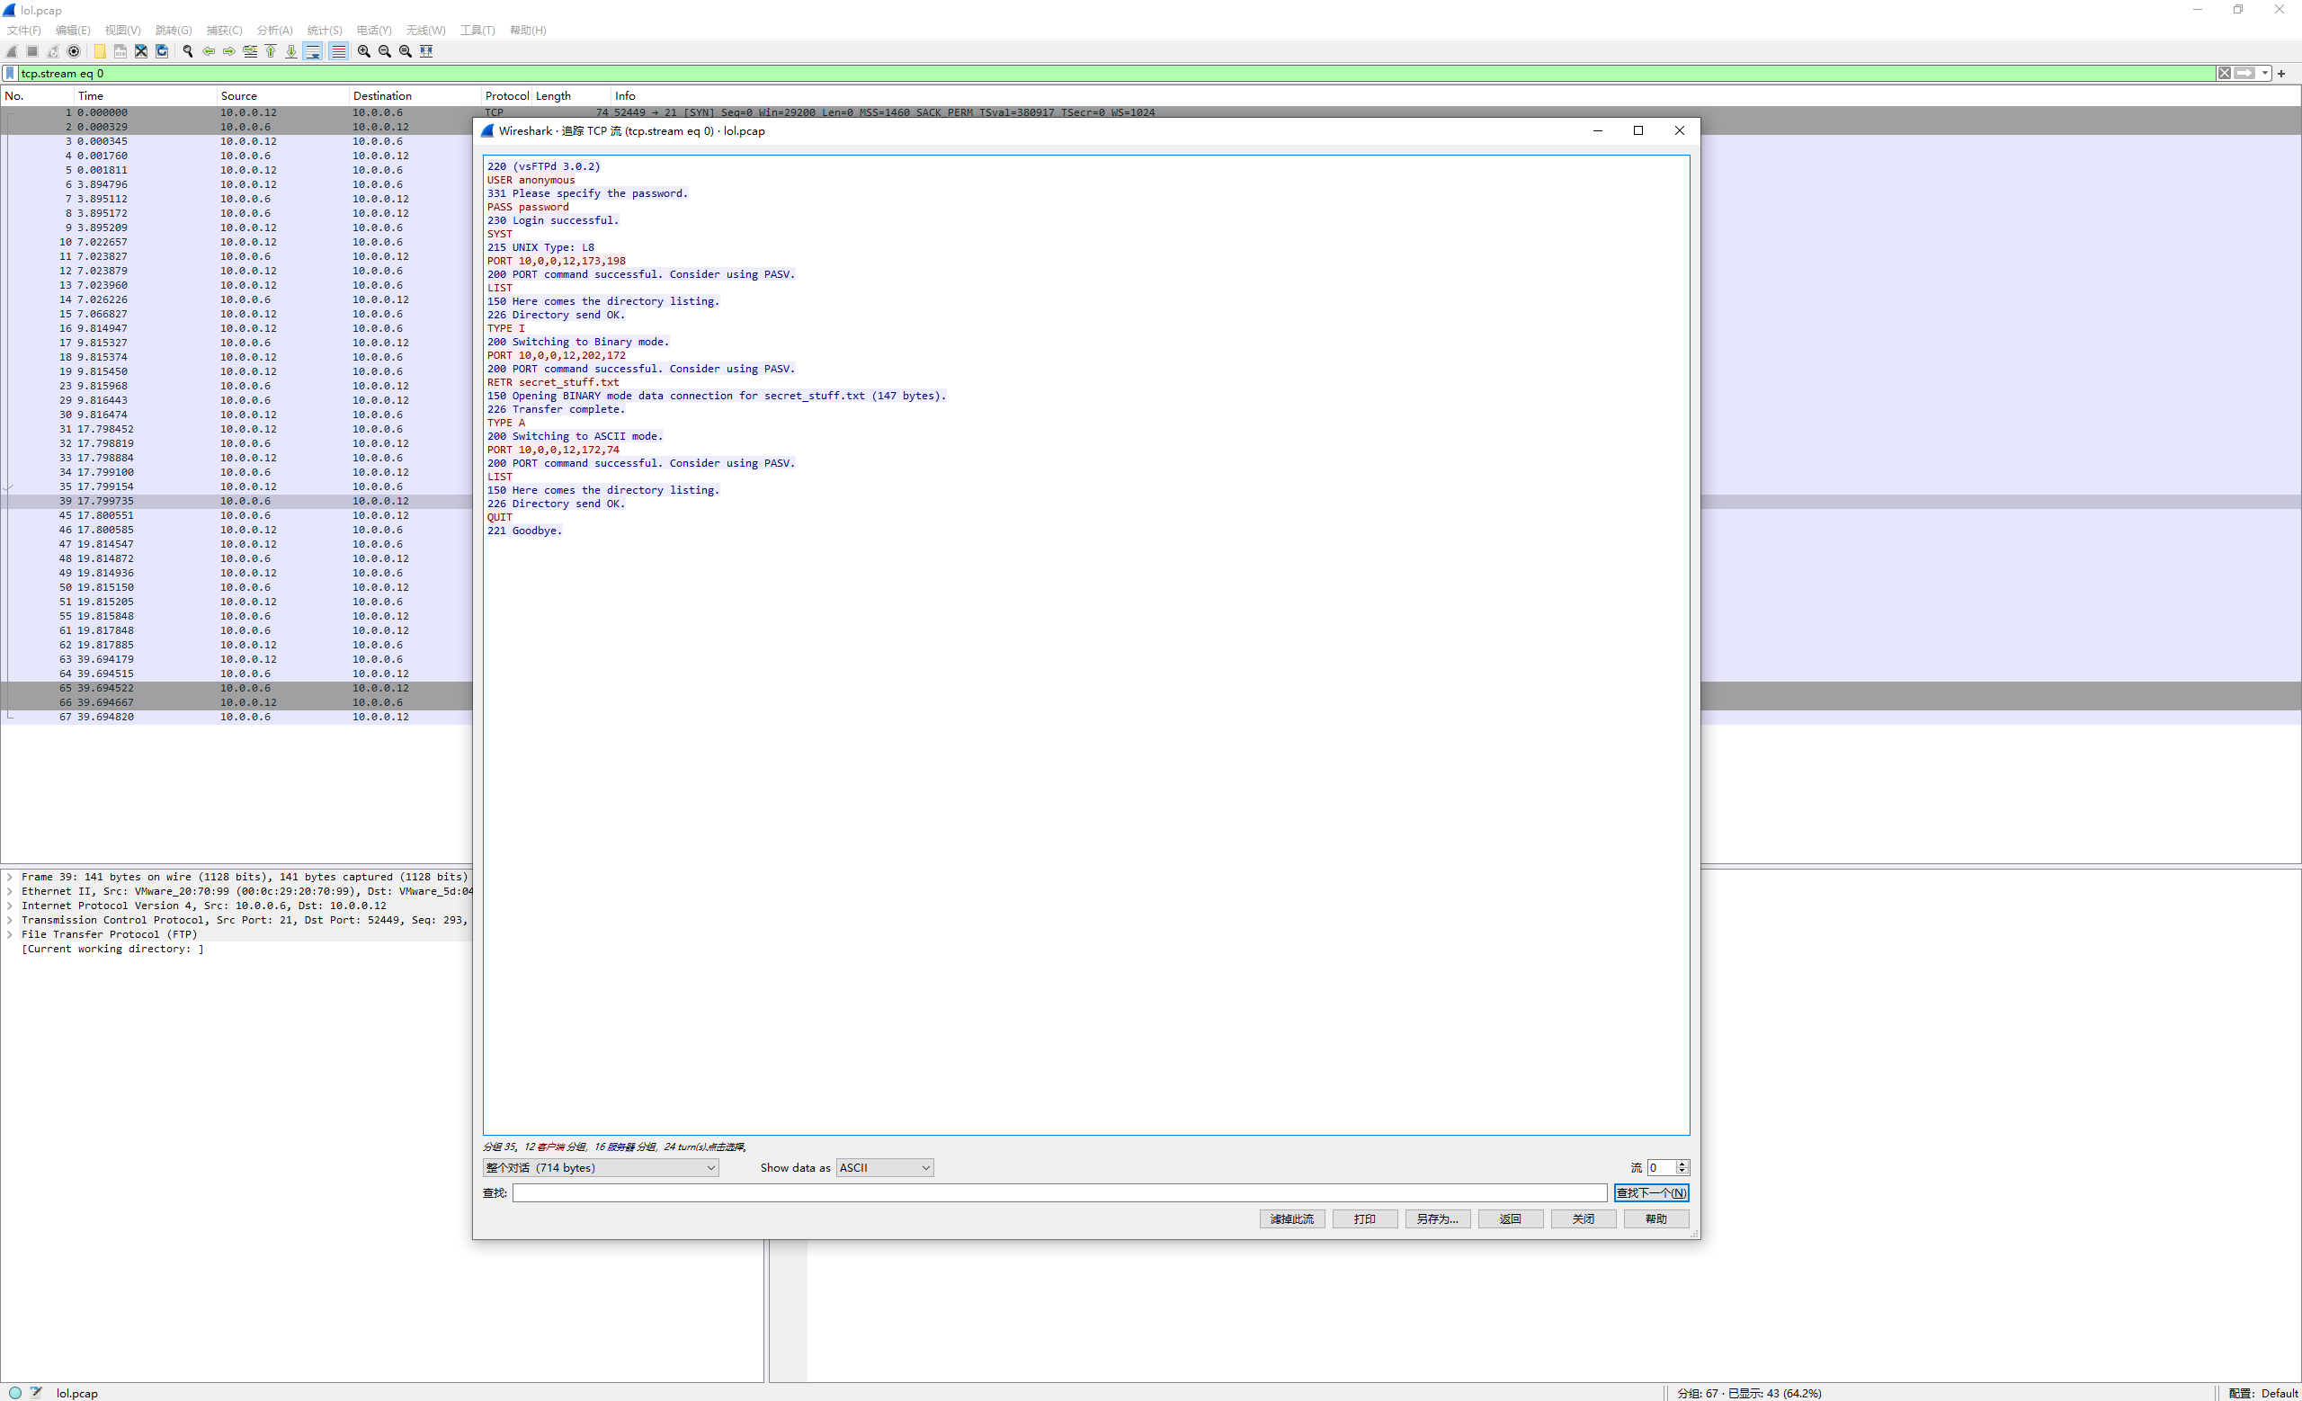
Task: Select the RETR secret_stuff.txt line
Action: pos(553,382)
